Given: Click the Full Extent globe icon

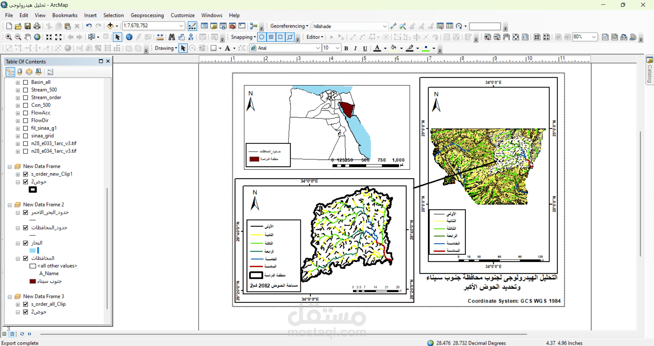Looking at the screenshot, I should (x=37, y=37).
